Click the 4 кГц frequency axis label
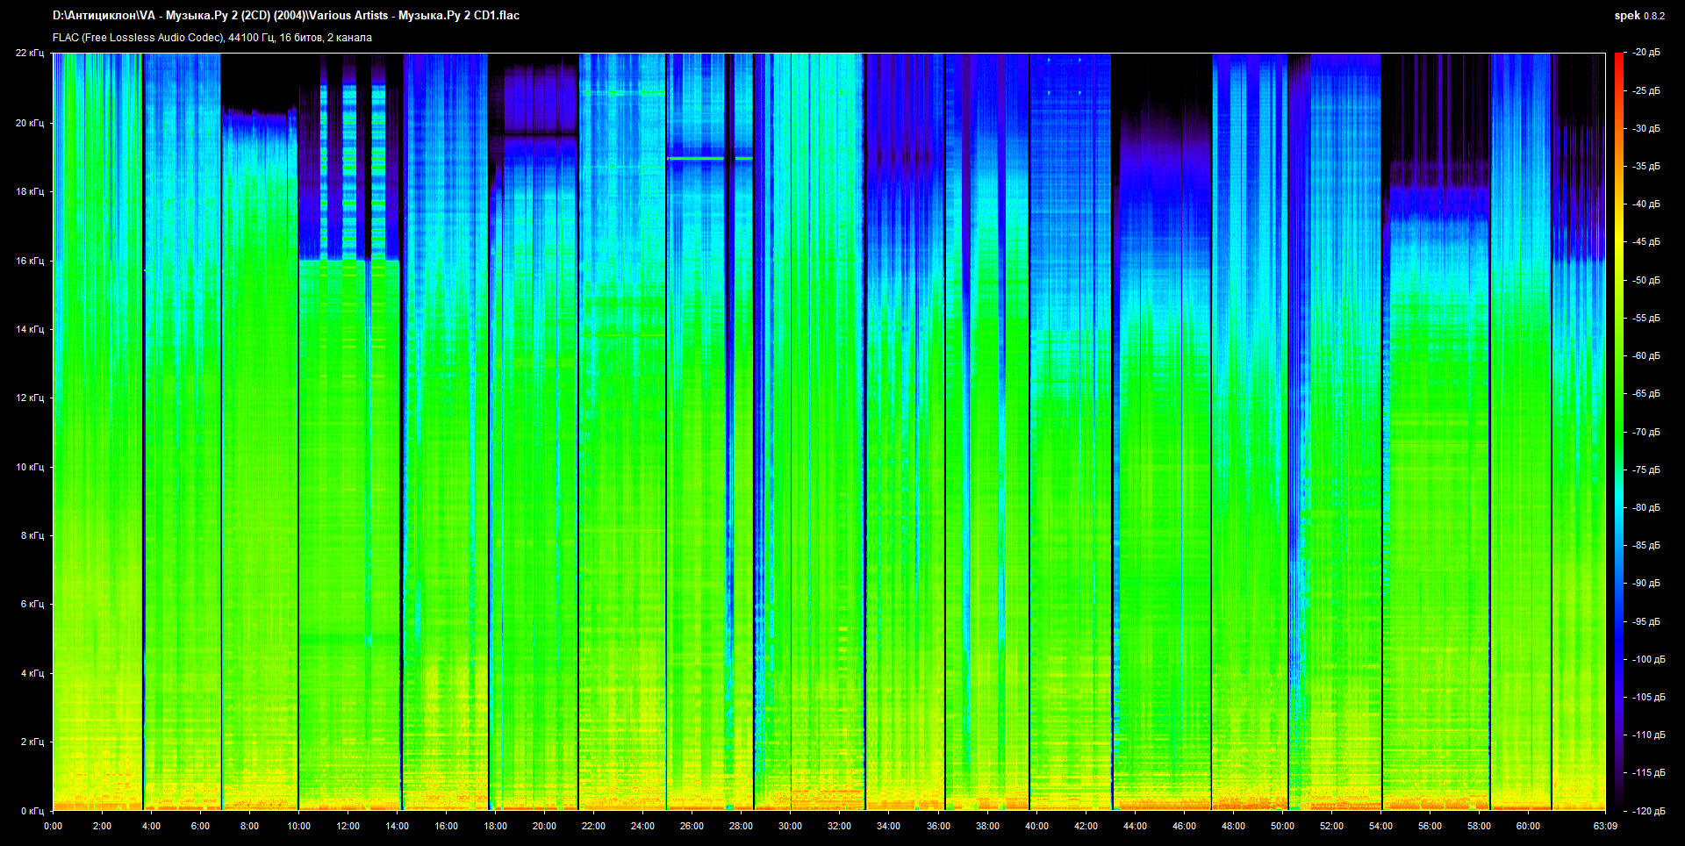Screen dimensions: 1685x846 pyautogui.click(x=32, y=673)
